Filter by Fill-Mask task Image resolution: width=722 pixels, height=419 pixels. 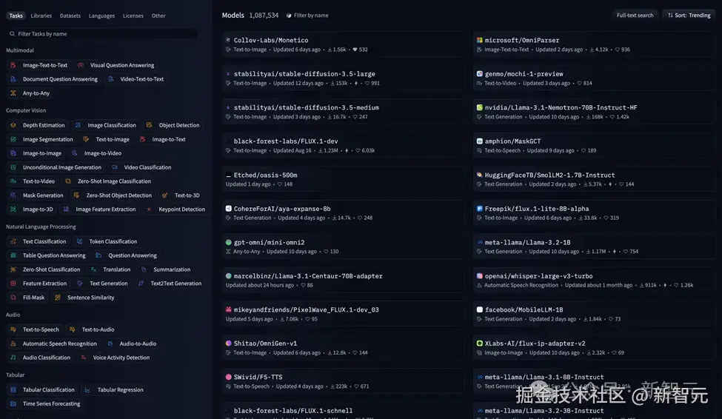click(28, 298)
